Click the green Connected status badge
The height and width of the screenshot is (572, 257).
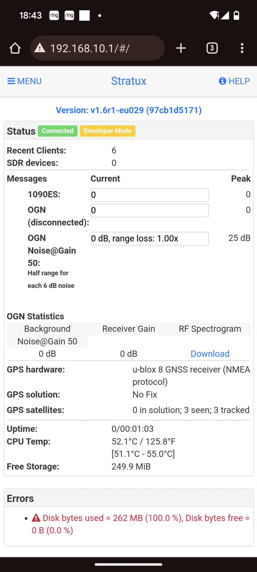58,131
